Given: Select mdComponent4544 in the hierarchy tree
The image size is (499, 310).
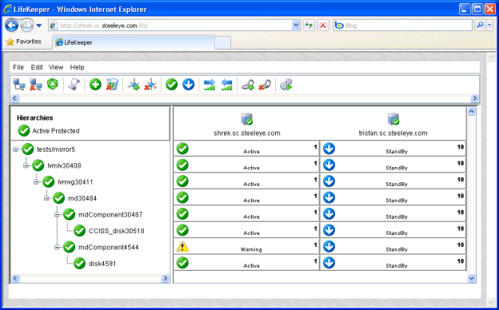Looking at the screenshot, I should [x=109, y=247].
